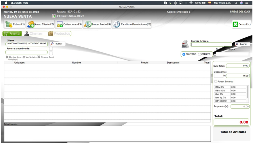Click the Cerrar(Esc) green X button
Image resolution: width=253 pixels, height=146 pixels.
(241, 24)
